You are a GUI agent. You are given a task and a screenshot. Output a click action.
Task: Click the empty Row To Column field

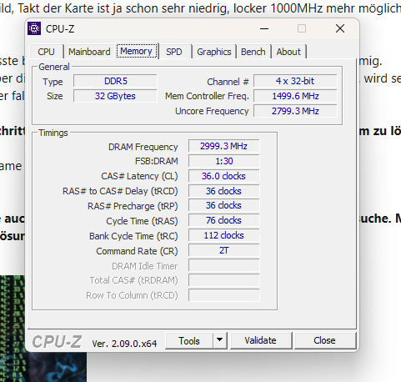point(224,295)
